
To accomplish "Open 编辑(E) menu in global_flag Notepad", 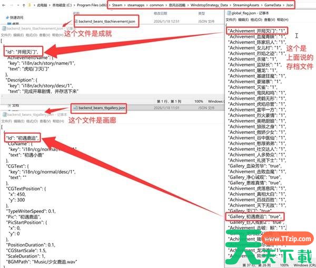I will [x=243, y=20].
